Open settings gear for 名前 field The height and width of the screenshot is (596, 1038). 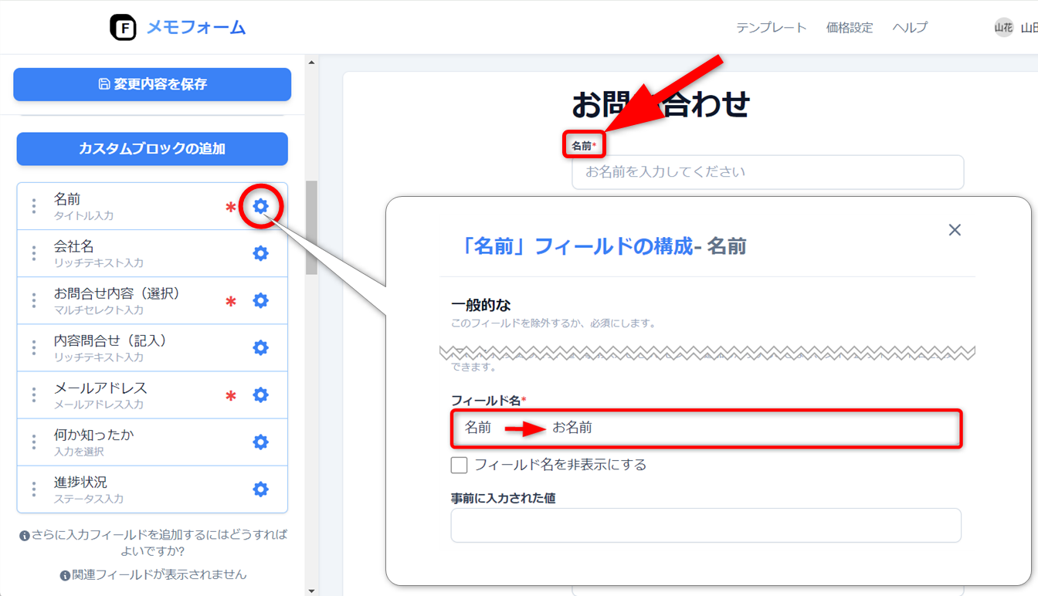(x=261, y=206)
